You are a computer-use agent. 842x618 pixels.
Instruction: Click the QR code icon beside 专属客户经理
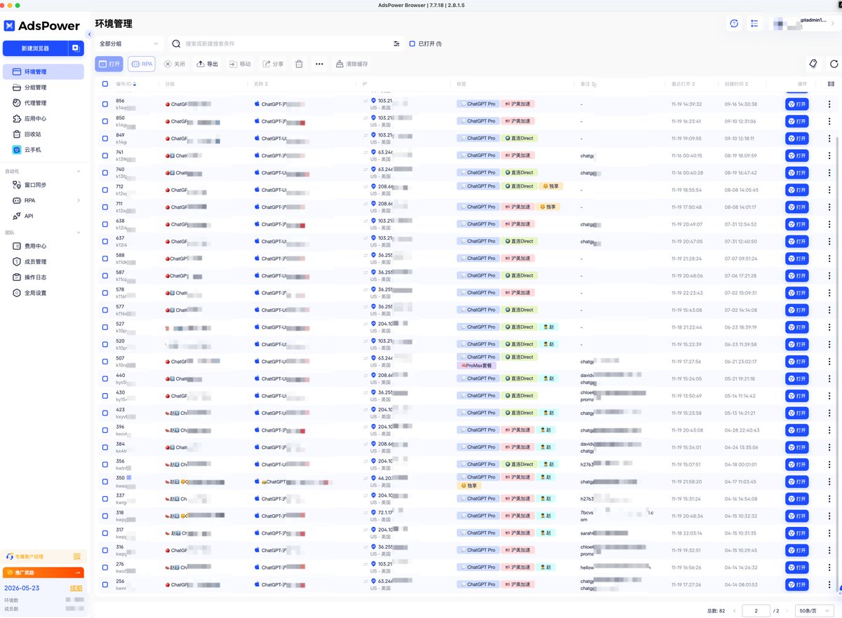coord(77,556)
